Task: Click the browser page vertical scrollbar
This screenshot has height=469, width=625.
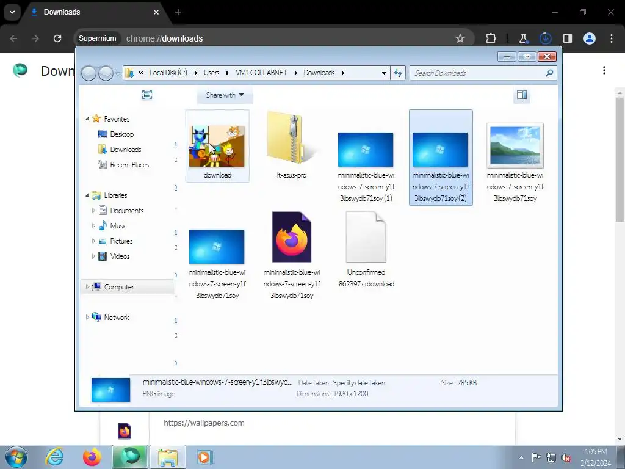Action: click(620, 159)
